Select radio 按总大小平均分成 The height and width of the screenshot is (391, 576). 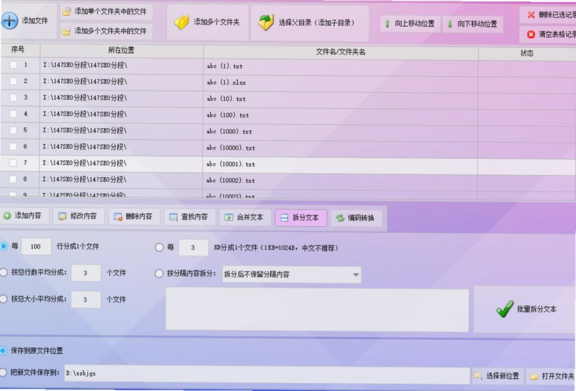click(x=4, y=299)
